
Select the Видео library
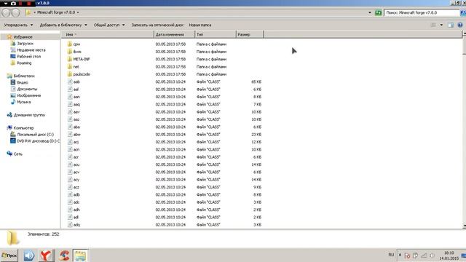23,82
